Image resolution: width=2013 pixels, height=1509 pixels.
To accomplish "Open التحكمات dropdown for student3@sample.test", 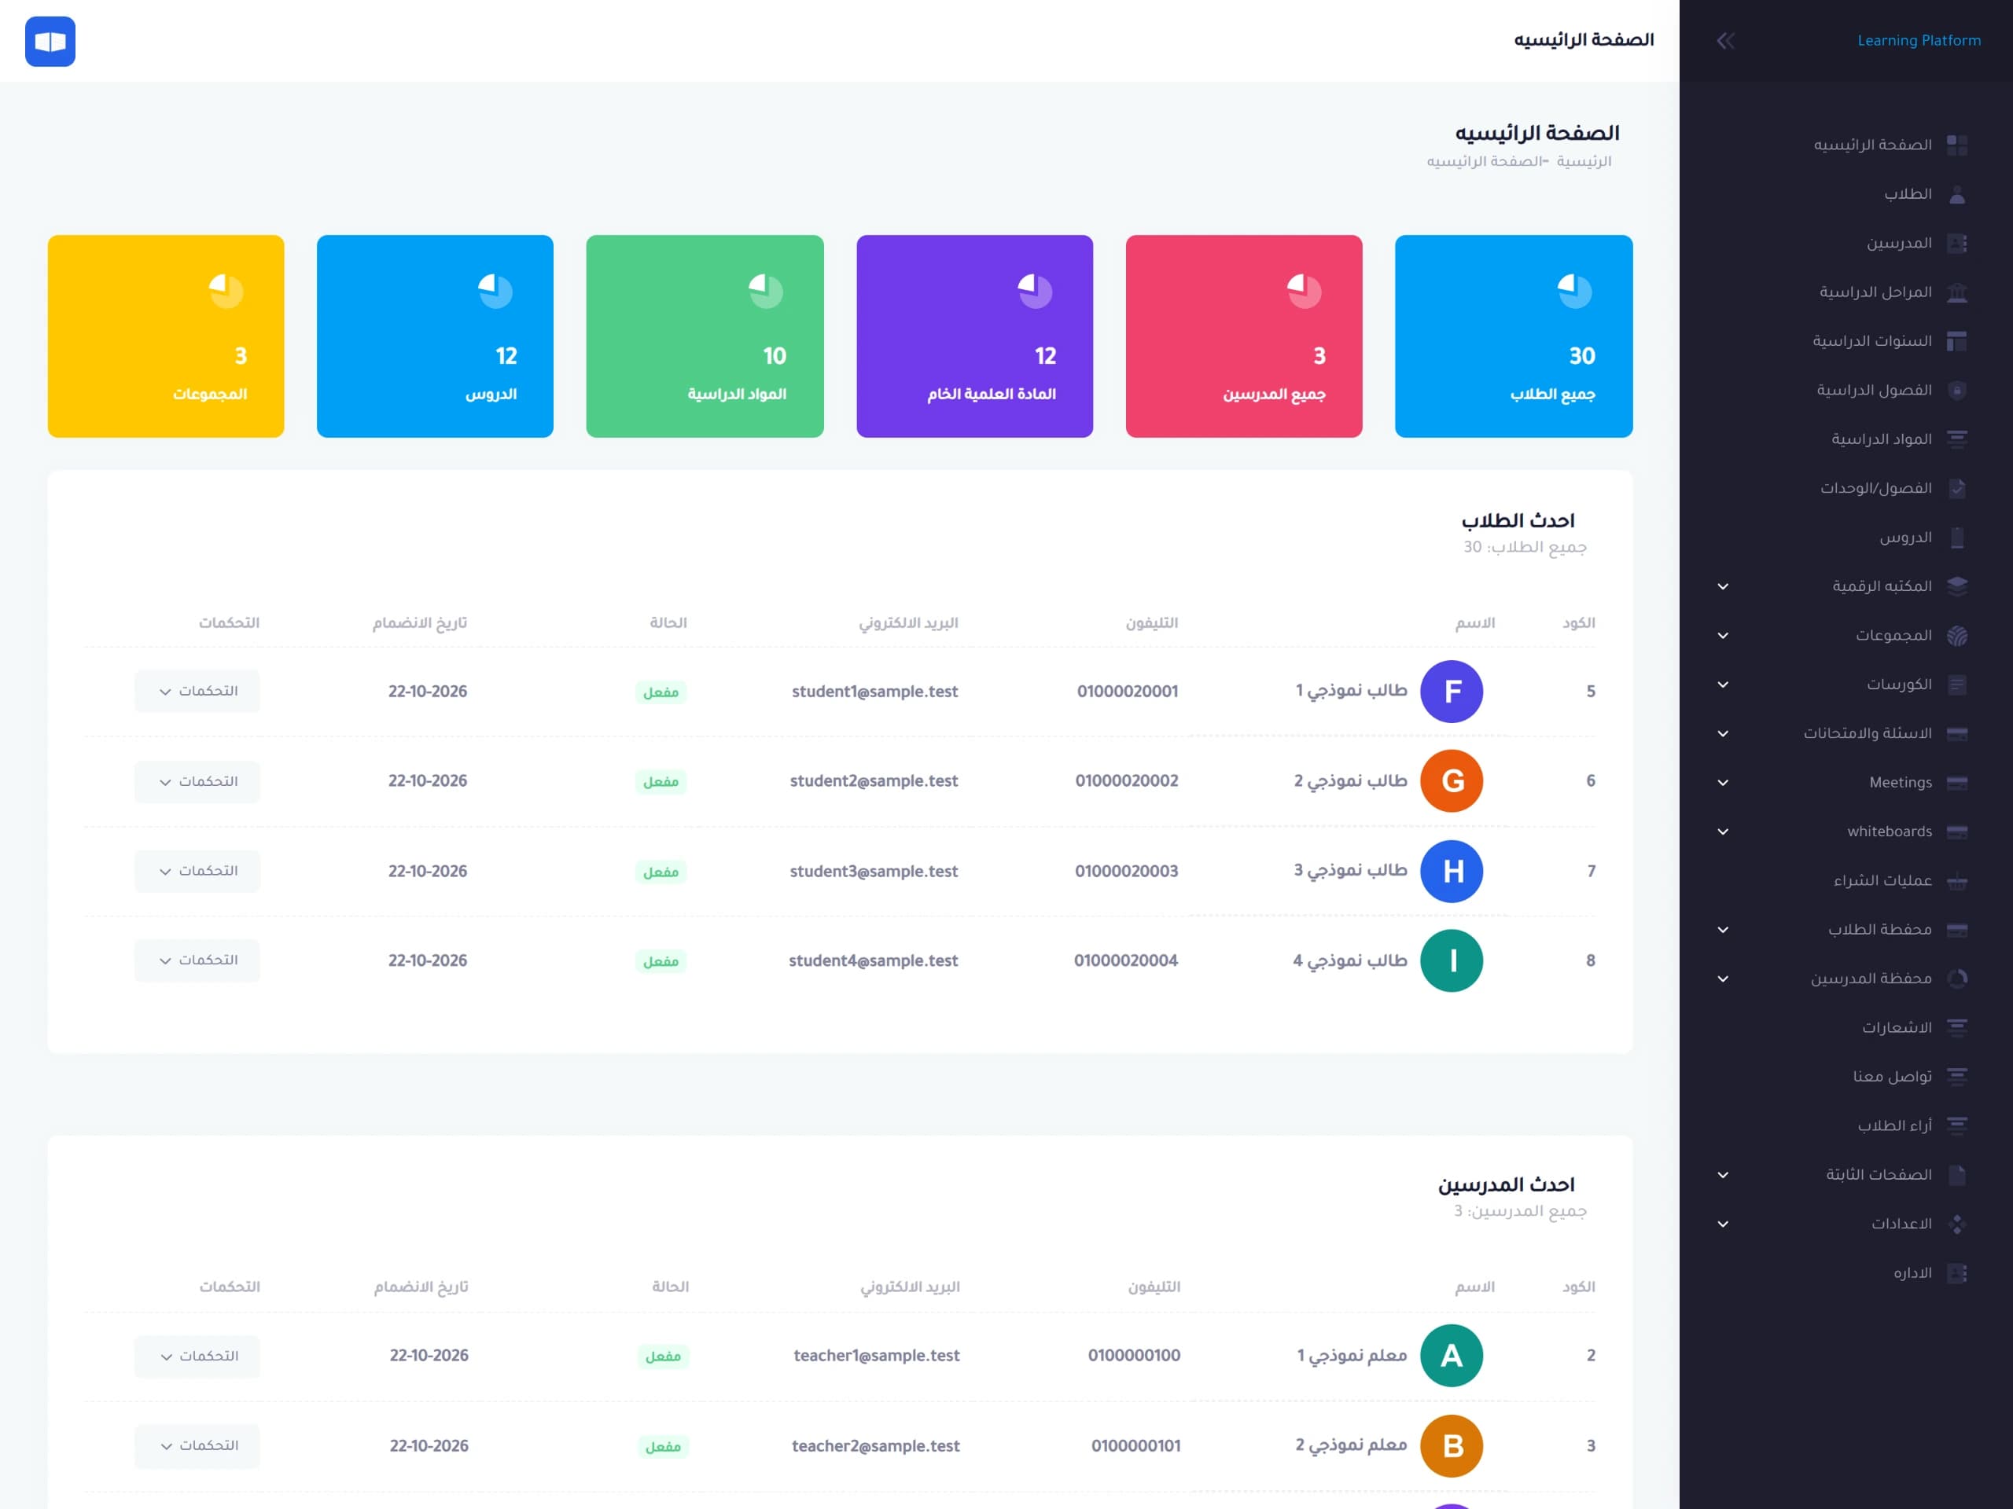I will tap(197, 872).
